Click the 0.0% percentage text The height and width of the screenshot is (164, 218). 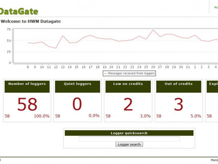(x=94, y=116)
